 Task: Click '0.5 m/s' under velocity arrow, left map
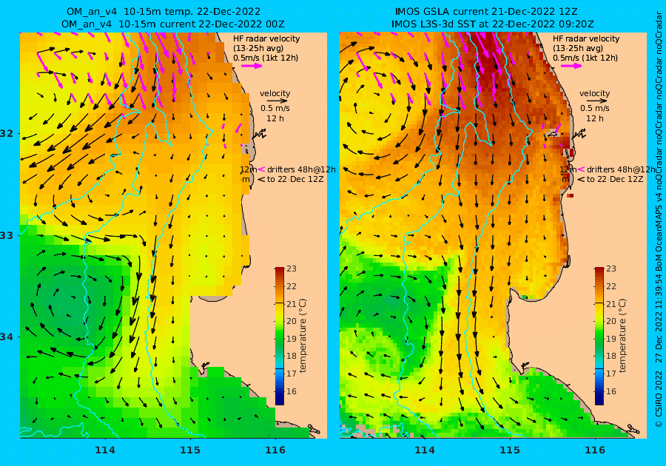275,108
